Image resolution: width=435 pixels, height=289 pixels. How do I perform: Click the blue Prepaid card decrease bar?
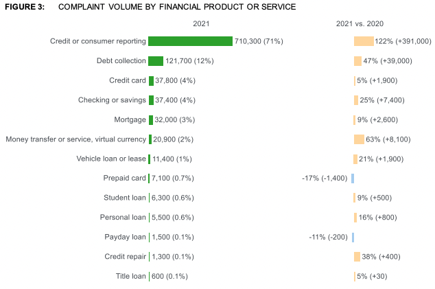pos(353,178)
